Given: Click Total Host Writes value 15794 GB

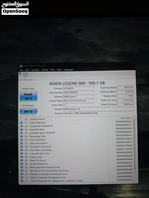Looking at the screenshot, I should tap(126, 91).
